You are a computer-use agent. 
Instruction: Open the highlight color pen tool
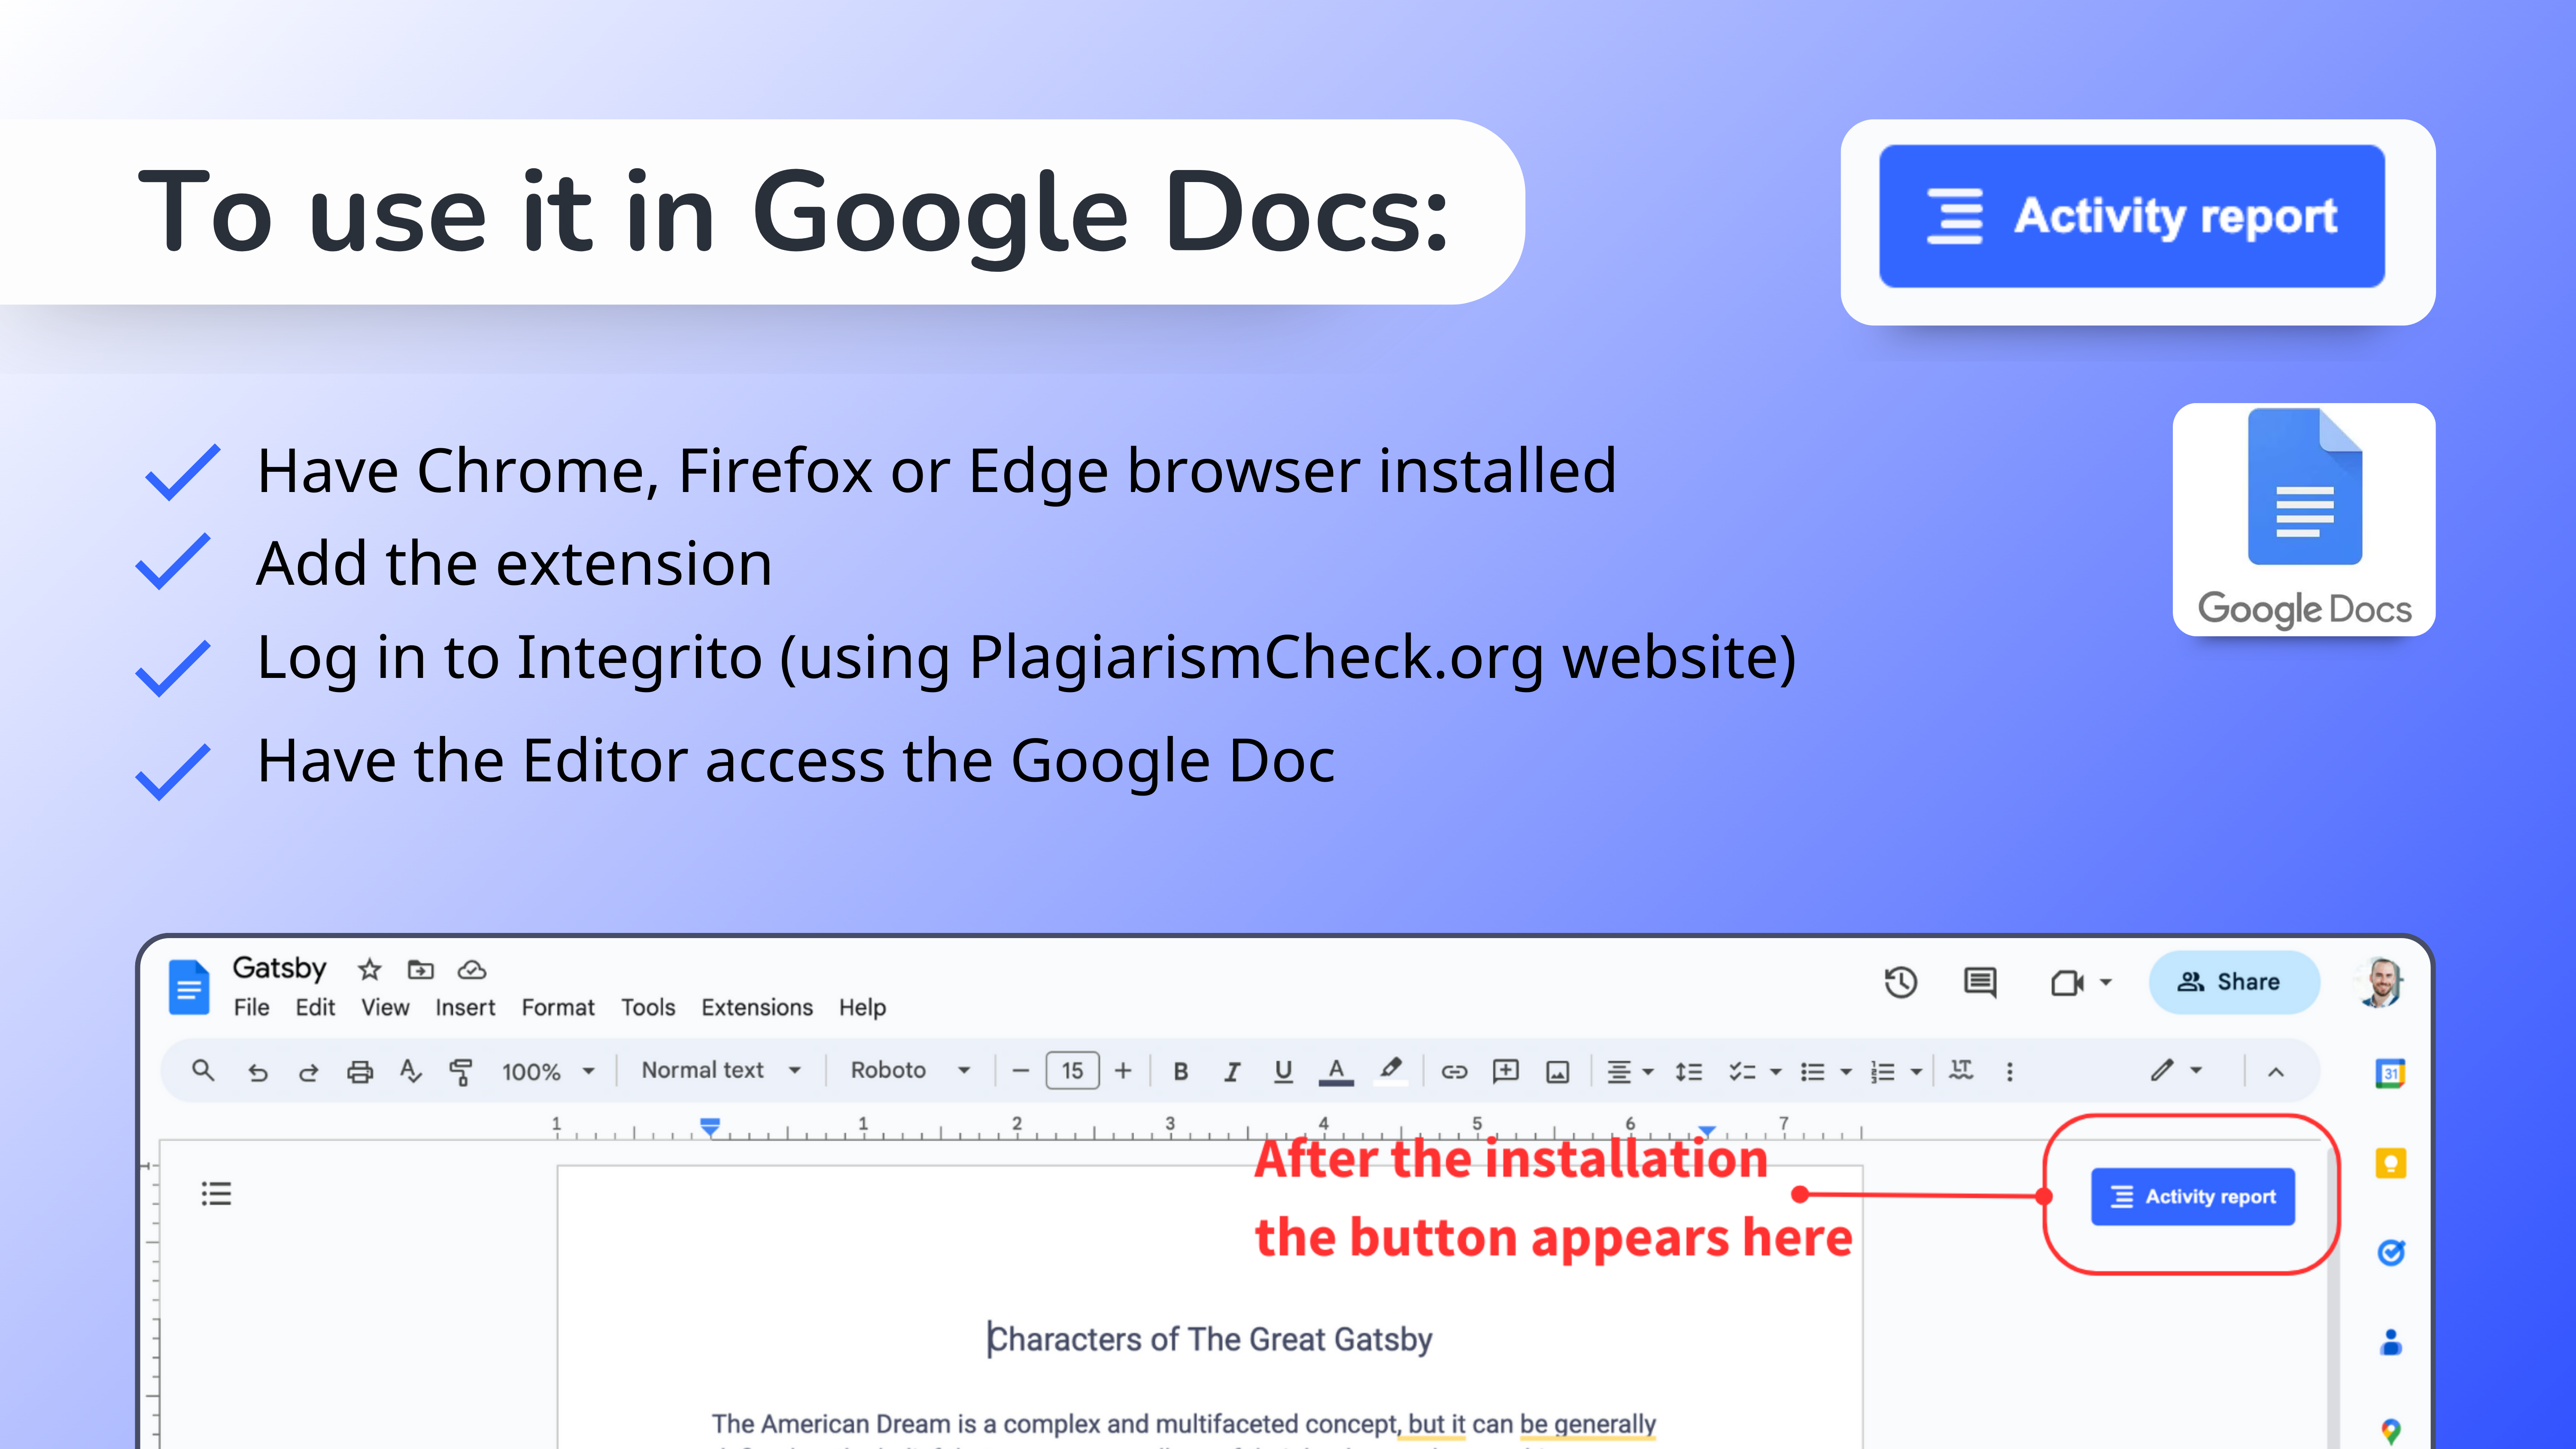(1390, 1069)
